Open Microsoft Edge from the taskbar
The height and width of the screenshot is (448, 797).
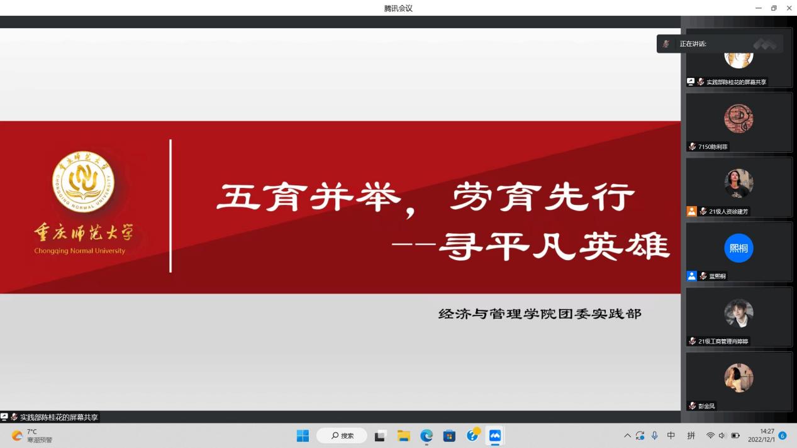point(426,435)
